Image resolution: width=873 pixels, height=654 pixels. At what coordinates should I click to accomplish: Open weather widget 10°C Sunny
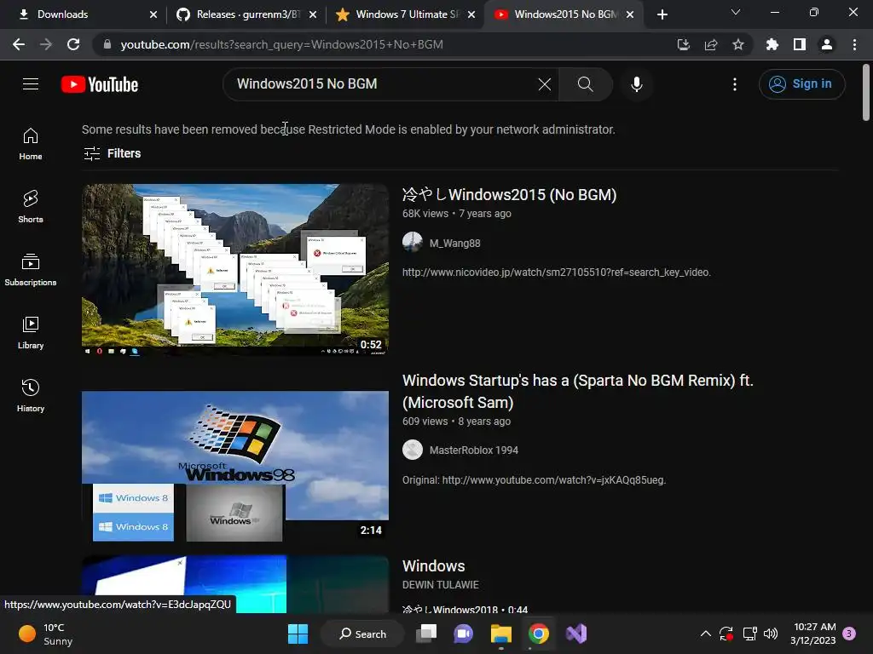[x=46, y=634]
